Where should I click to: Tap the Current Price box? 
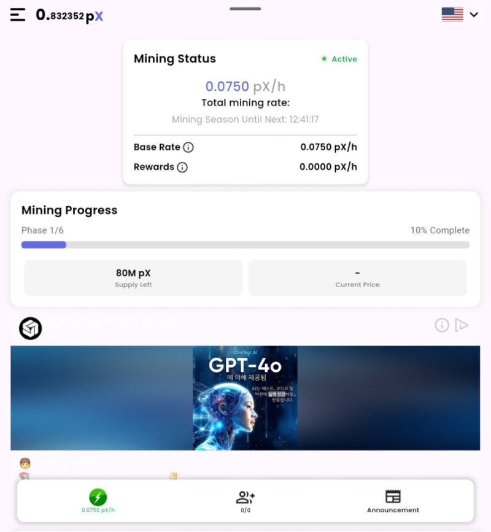coord(357,278)
